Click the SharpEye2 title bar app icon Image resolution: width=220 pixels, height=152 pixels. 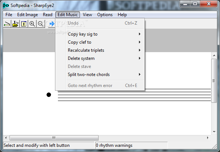pos(6,6)
